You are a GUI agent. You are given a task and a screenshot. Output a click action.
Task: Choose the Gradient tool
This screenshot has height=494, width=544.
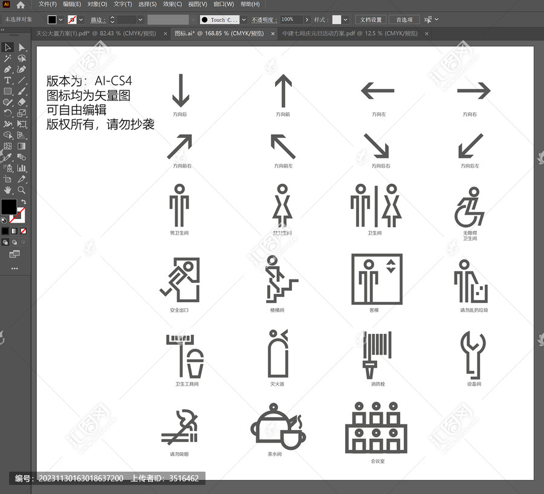click(x=22, y=146)
